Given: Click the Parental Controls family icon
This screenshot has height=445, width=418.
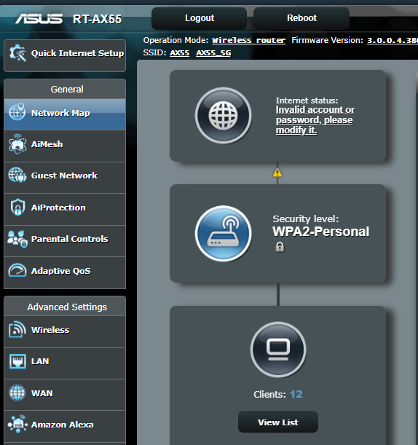Looking at the screenshot, I should pyautogui.click(x=17, y=239).
